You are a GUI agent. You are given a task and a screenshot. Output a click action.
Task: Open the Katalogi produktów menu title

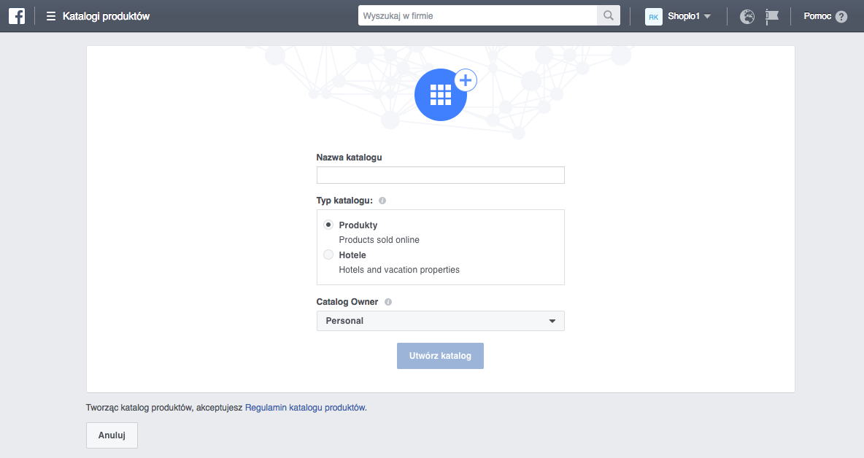[106, 17]
